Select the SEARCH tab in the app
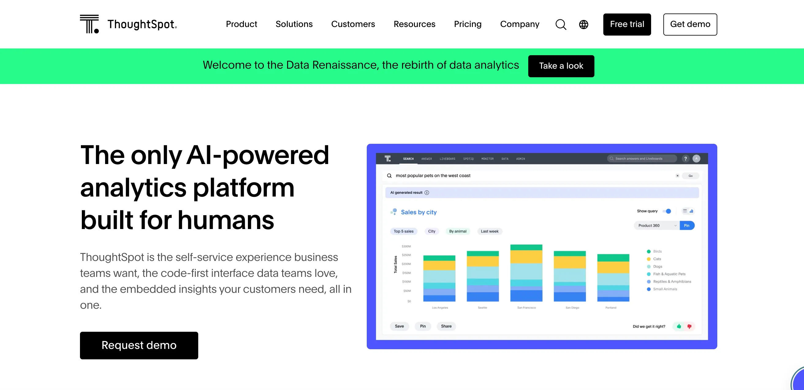The image size is (804, 390). click(x=408, y=159)
